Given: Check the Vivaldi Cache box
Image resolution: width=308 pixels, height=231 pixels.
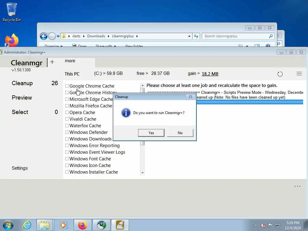Looking at the screenshot, I should 67,119.
